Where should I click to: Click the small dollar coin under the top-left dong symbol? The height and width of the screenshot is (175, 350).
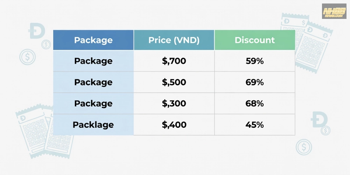[x=46, y=44]
